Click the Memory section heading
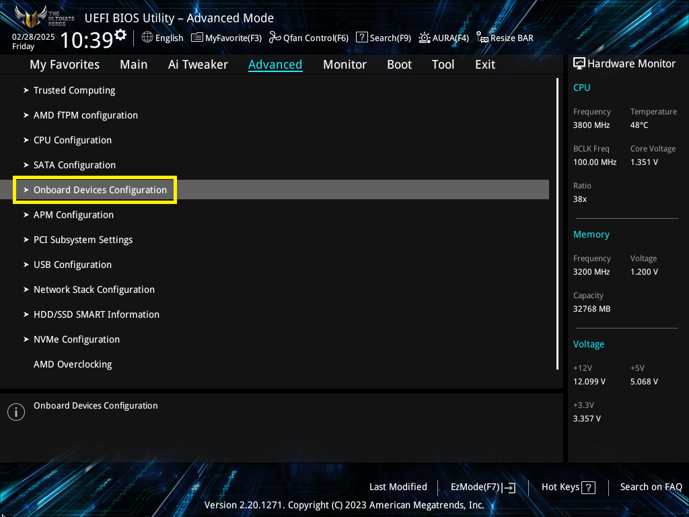The width and height of the screenshot is (689, 517). pos(591,234)
